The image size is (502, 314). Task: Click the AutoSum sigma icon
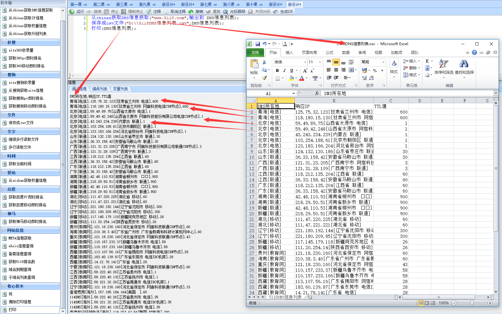(427, 61)
